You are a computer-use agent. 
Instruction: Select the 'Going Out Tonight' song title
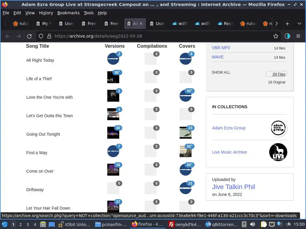[43, 134]
